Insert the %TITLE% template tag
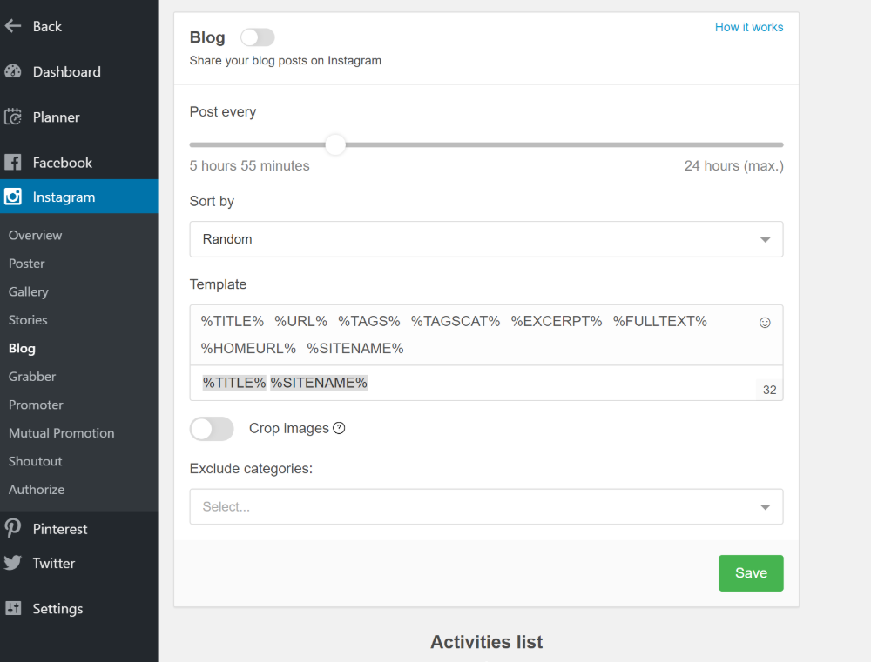 [x=233, y=321]
